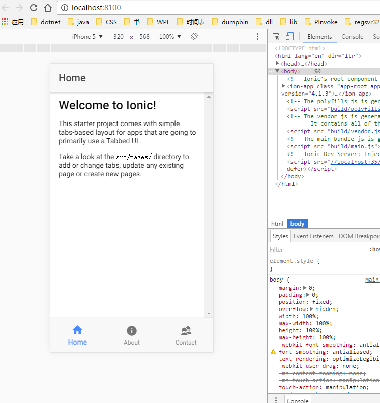Switch to the Elements tab
Screen dimensions: 380x403
[x=319, y=37]
